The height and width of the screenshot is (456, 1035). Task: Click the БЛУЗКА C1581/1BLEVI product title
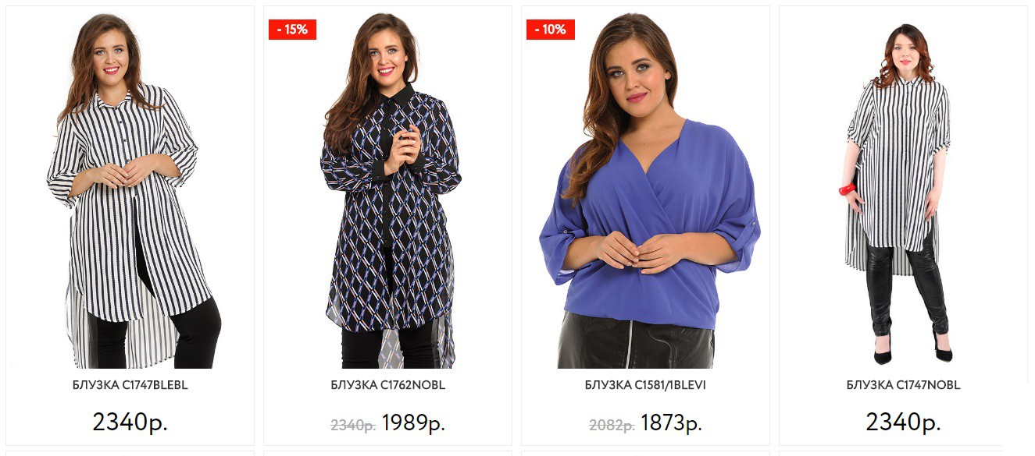coord(645,385)
